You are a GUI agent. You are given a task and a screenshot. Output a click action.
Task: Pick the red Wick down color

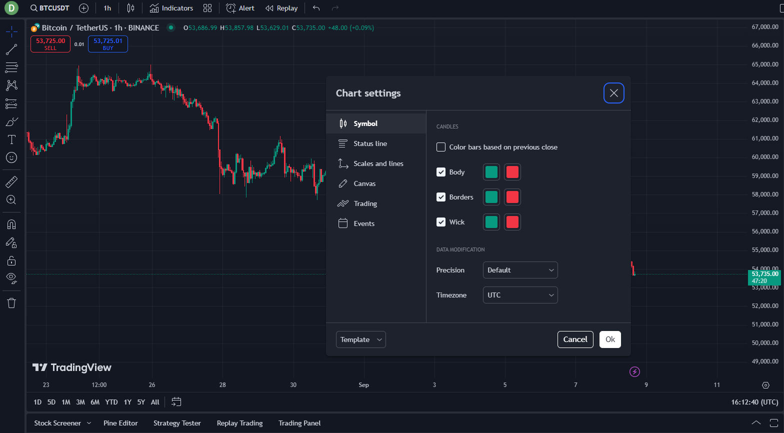pyautogui.click(x=512, y=222)
